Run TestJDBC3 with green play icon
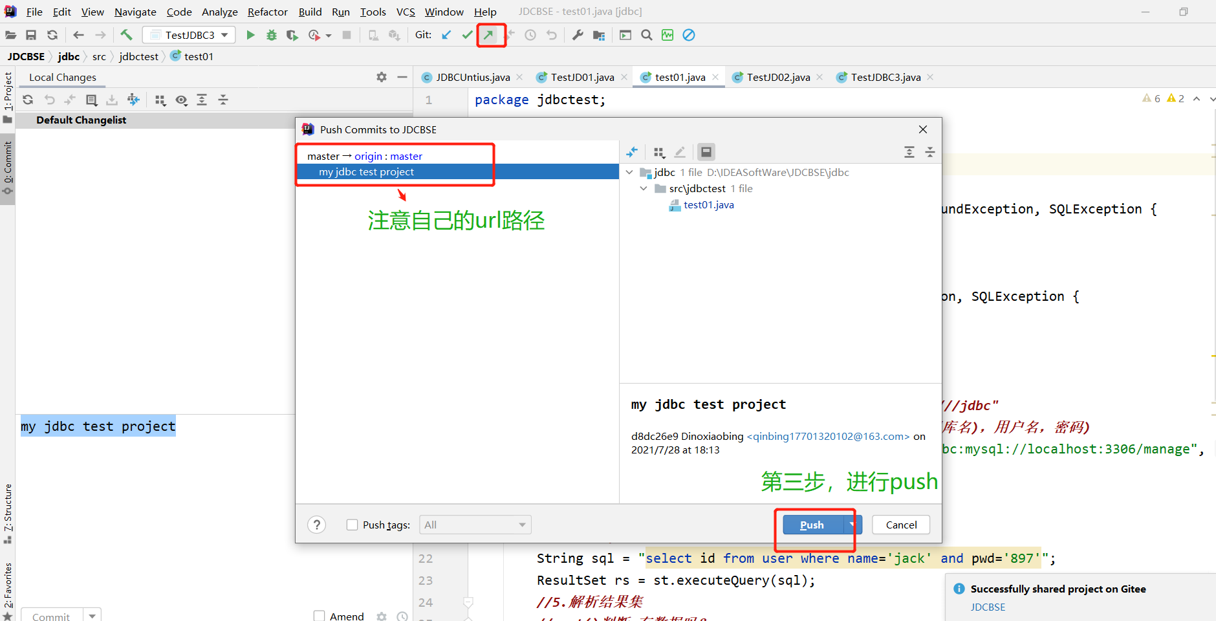Screen dimensions: 1216x621 [250, 35]
